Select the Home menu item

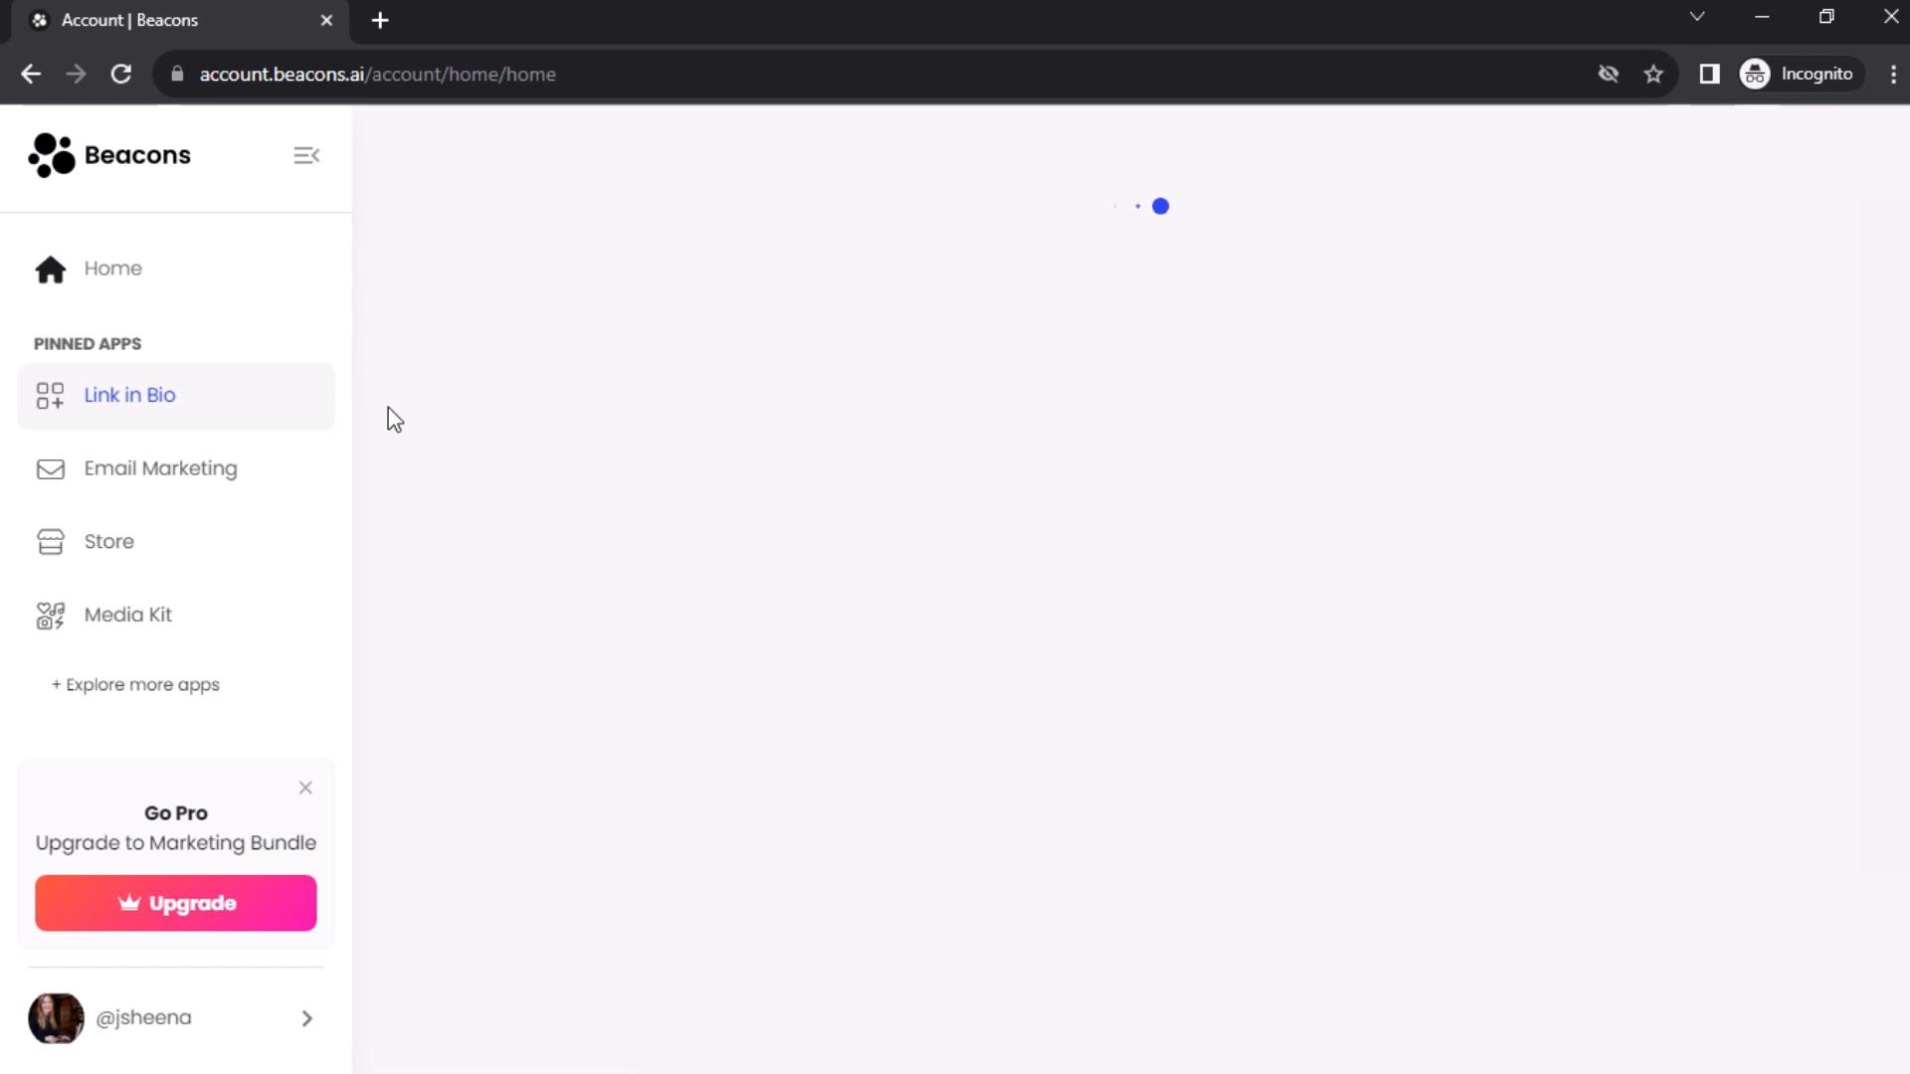point(111,268)
